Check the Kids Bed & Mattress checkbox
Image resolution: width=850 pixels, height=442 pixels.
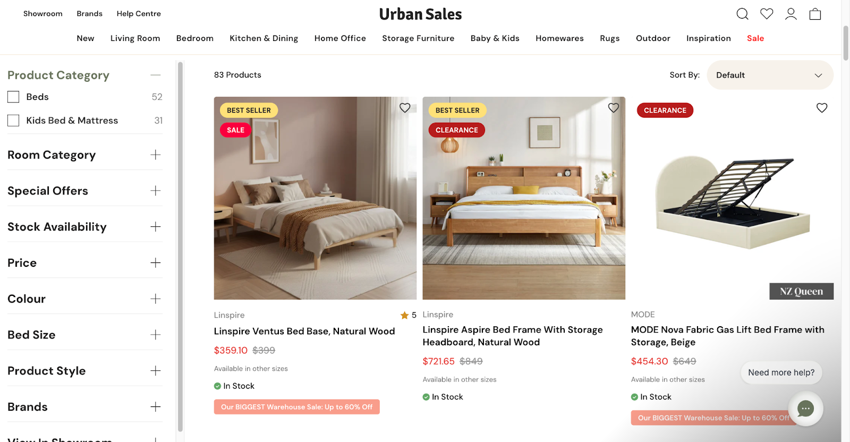click(x=13, y=120)
